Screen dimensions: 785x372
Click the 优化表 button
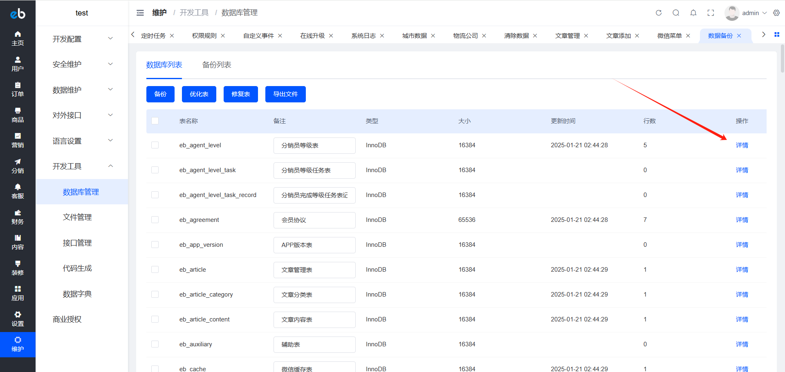pyautogui.click(x=199, y=94)
